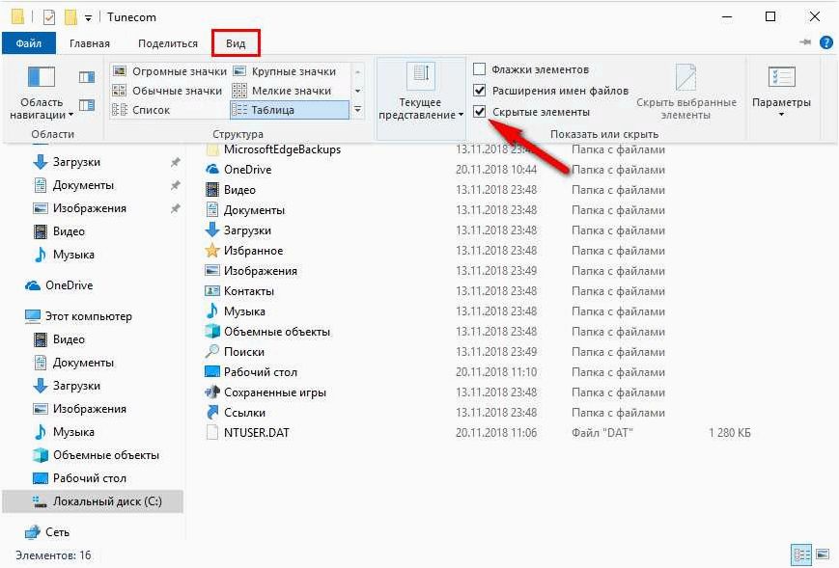
Task: Expand the layout gallery more arrow
Action: [357, 110]
